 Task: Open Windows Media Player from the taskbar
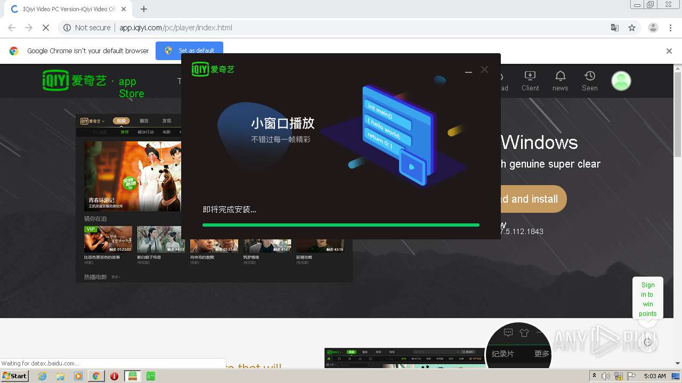(x=78, y=376)
